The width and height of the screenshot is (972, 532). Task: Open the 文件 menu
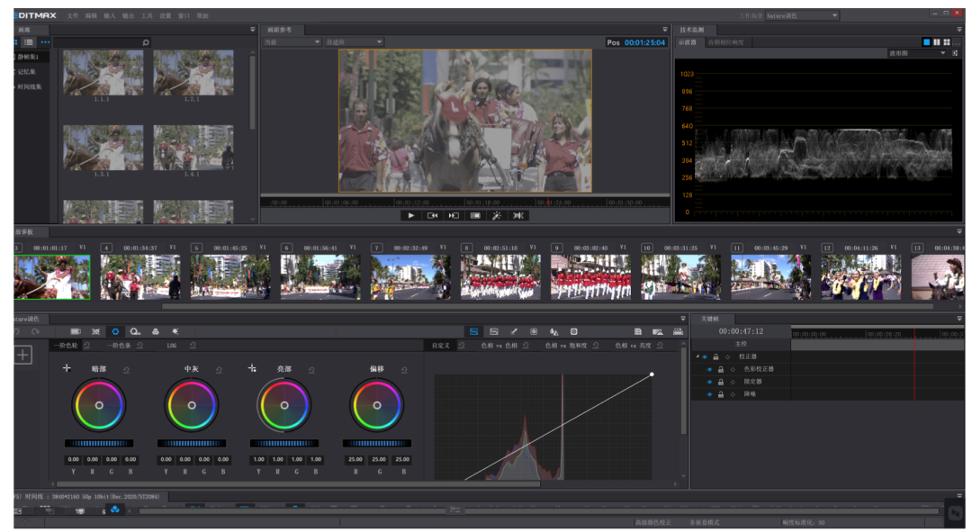point(73,15)
